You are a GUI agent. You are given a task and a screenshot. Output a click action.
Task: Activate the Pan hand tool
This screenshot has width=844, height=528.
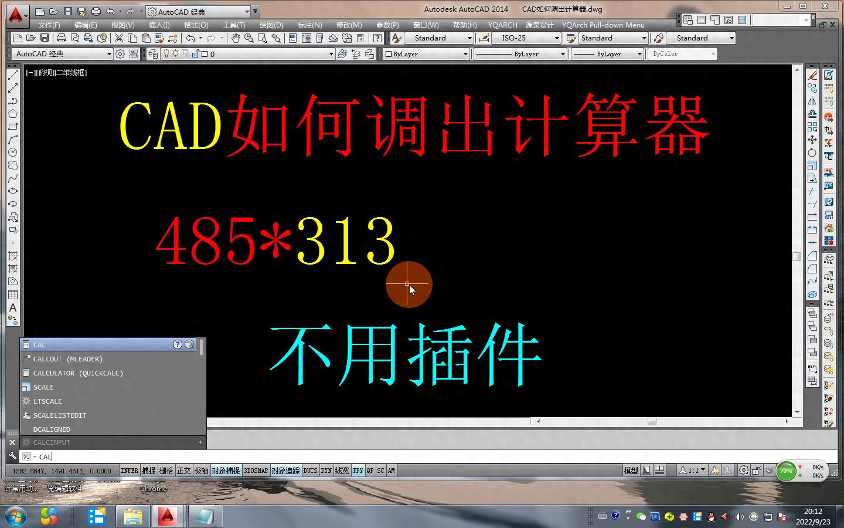click(x=235, y=38)
